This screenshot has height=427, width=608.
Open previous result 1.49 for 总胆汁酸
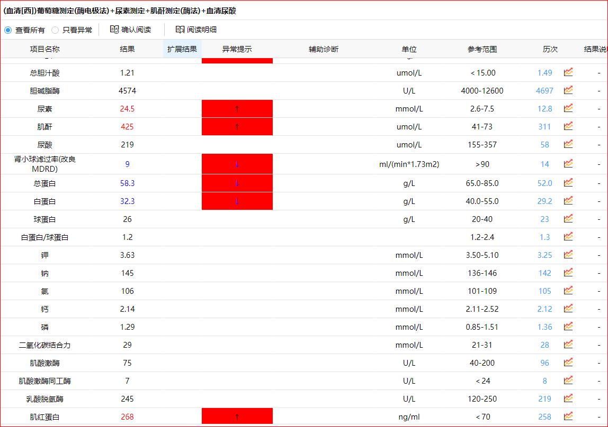point(545,73)
